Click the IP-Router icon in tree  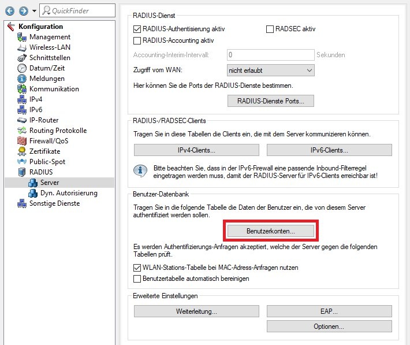click(22, 120)
